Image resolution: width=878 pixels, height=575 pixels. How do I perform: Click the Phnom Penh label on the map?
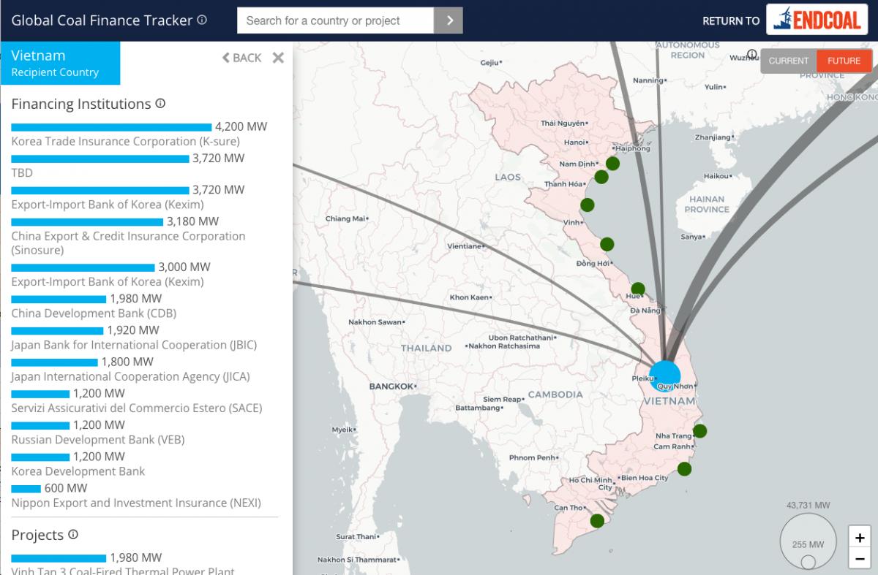[x=533, y=458]
